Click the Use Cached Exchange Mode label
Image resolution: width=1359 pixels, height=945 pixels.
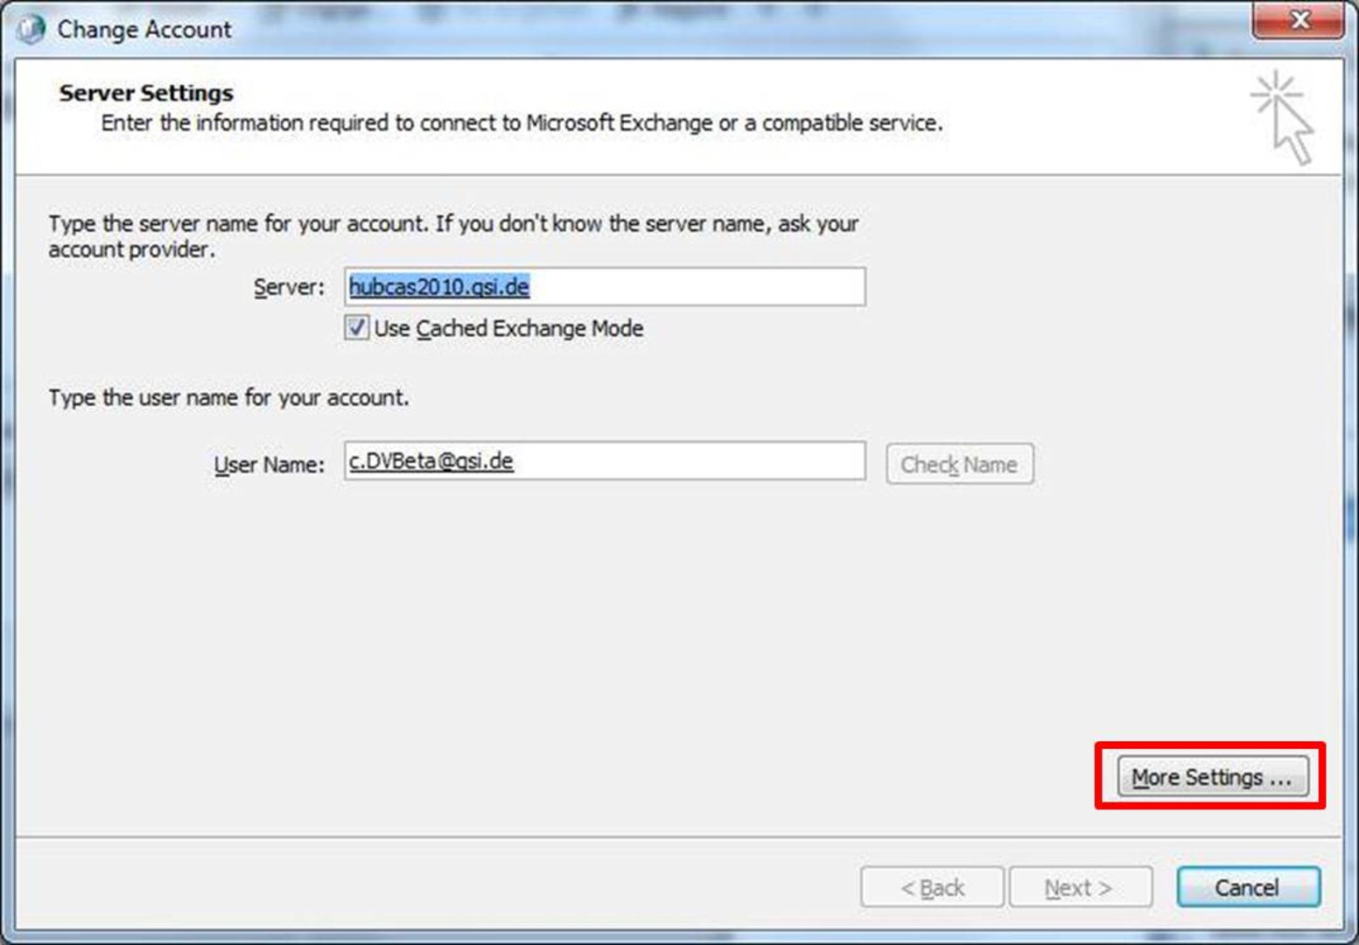508,329
